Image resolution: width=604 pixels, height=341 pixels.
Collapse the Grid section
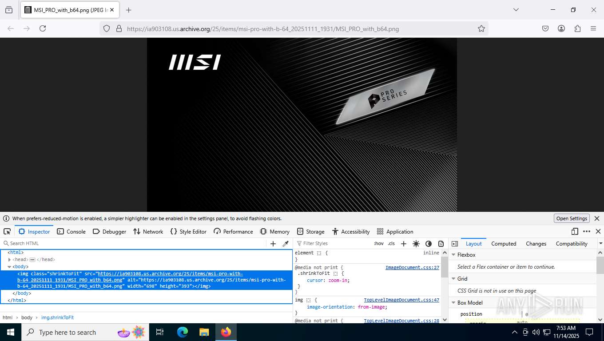453,279
